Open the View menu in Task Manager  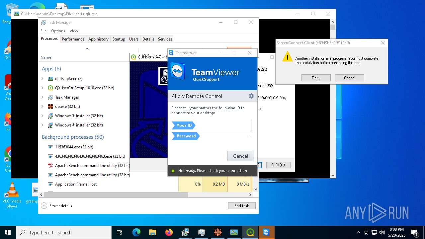pyautogui.click(x=74, y=31)
